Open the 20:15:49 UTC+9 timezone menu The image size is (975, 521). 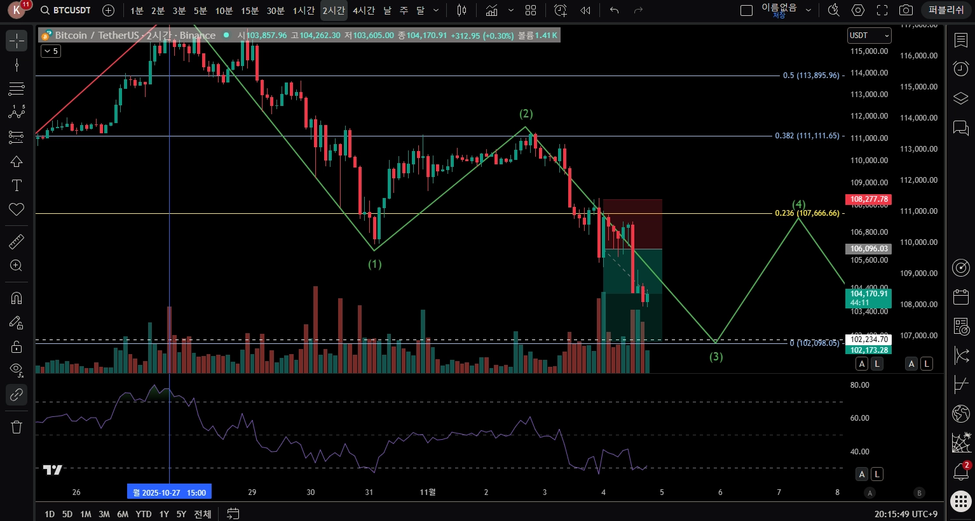tap(906, 514)
